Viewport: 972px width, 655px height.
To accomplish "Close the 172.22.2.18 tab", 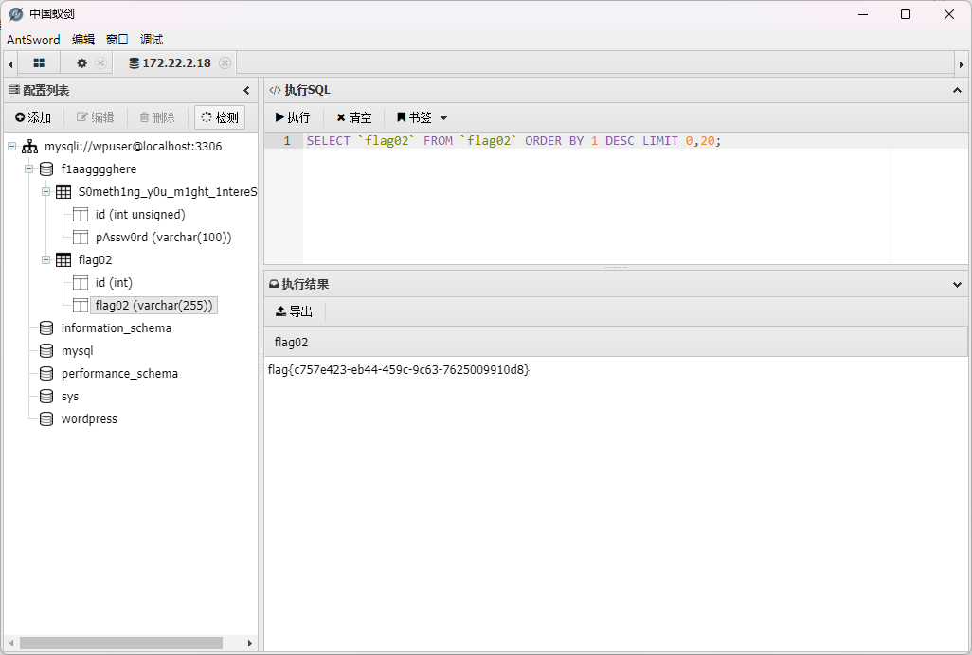I will (x=225, y=63).
